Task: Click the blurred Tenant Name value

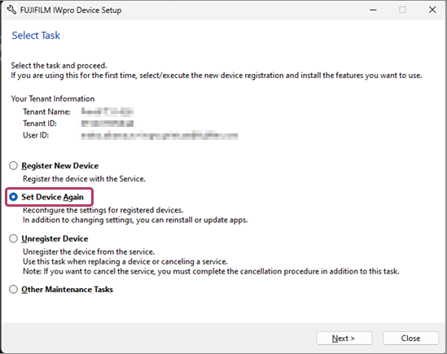Action: (107, 111)
